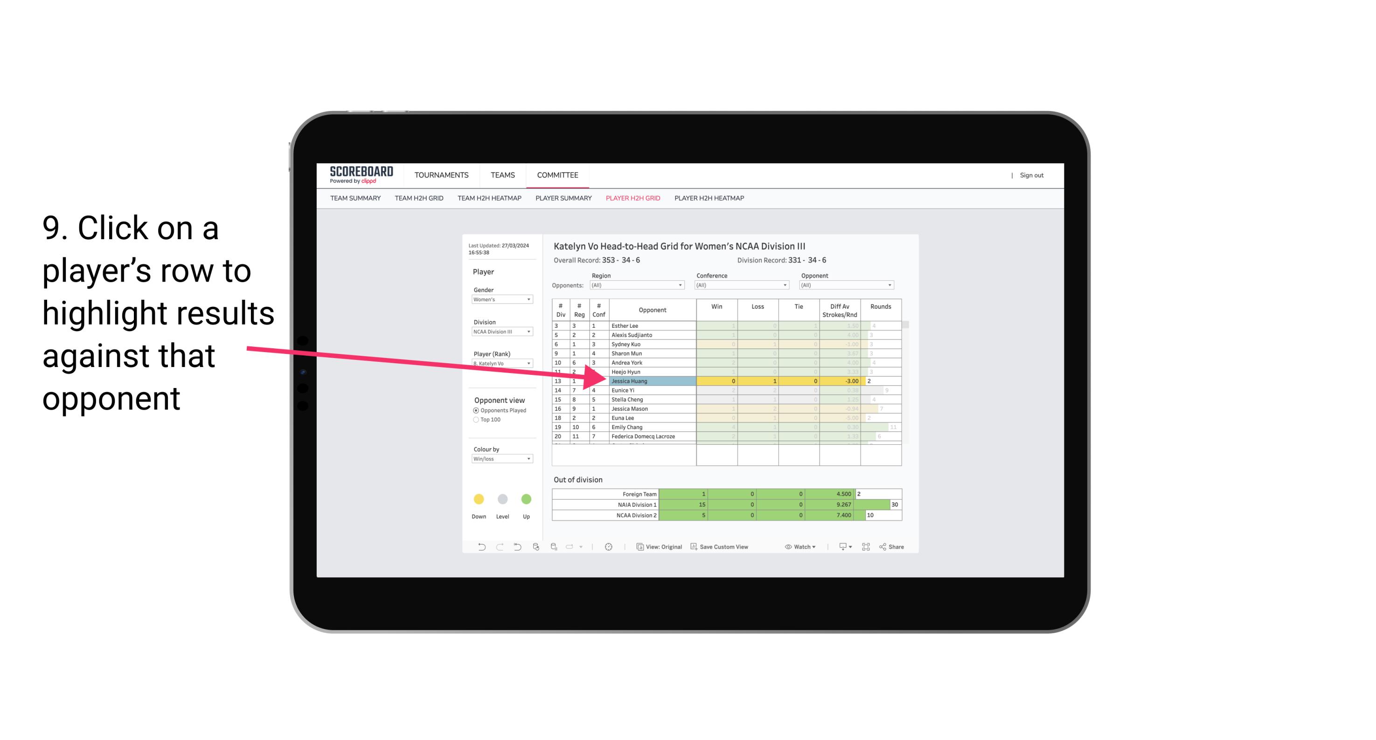Switch to PLAYER SUMMARY tab

(562, 200)
